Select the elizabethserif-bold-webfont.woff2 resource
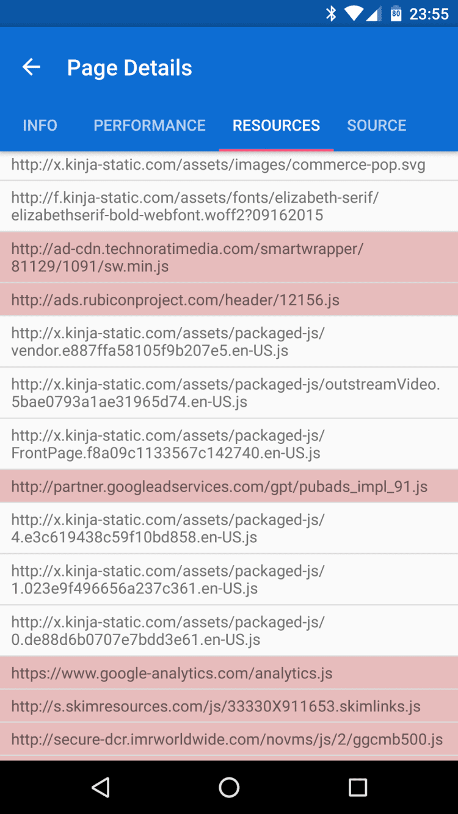458x814 pixels. (x=195, y=206)
